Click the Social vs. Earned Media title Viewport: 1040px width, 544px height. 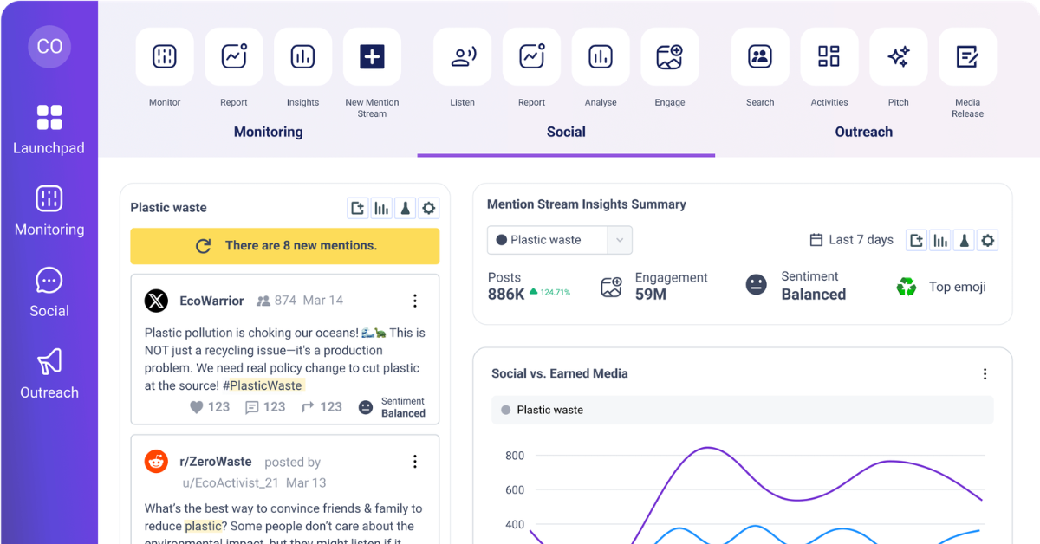pos(560,374)
